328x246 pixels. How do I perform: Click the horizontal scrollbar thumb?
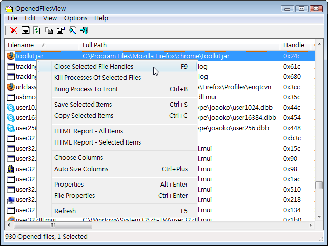pos(53,225)
